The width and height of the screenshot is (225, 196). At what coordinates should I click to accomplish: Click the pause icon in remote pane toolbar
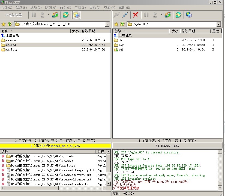(x=146, y=15)
